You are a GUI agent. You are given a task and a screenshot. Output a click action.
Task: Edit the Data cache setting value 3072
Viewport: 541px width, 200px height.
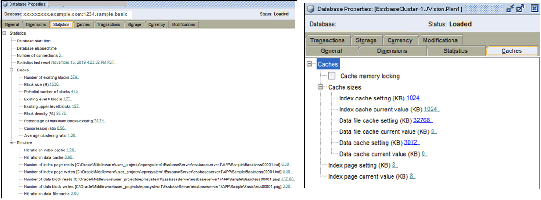click(x=412, y=143)
